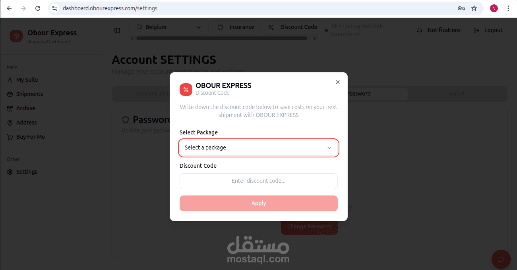
Task: Open Buy For Me cart
Action: [26, 137]
